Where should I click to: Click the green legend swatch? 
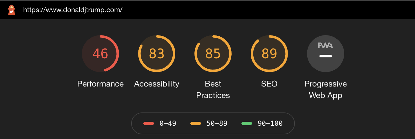pos(247,123)
